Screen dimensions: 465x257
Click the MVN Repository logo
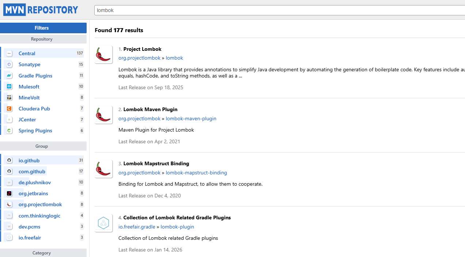click(41, 10)
